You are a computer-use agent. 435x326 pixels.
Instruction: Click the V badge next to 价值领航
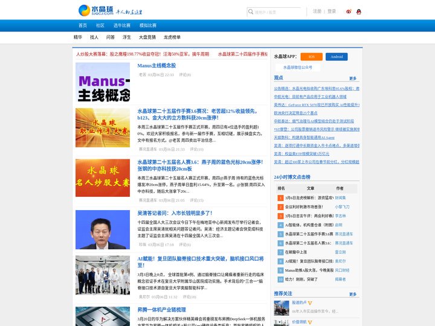click(x=310, y=322)
